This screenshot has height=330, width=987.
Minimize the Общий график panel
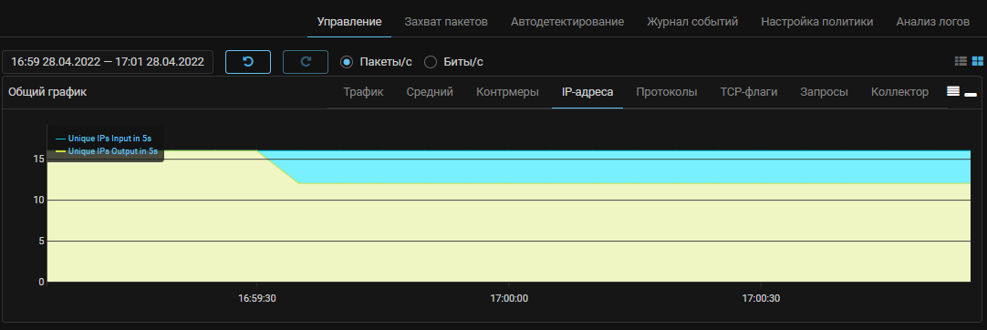(971, 94)
